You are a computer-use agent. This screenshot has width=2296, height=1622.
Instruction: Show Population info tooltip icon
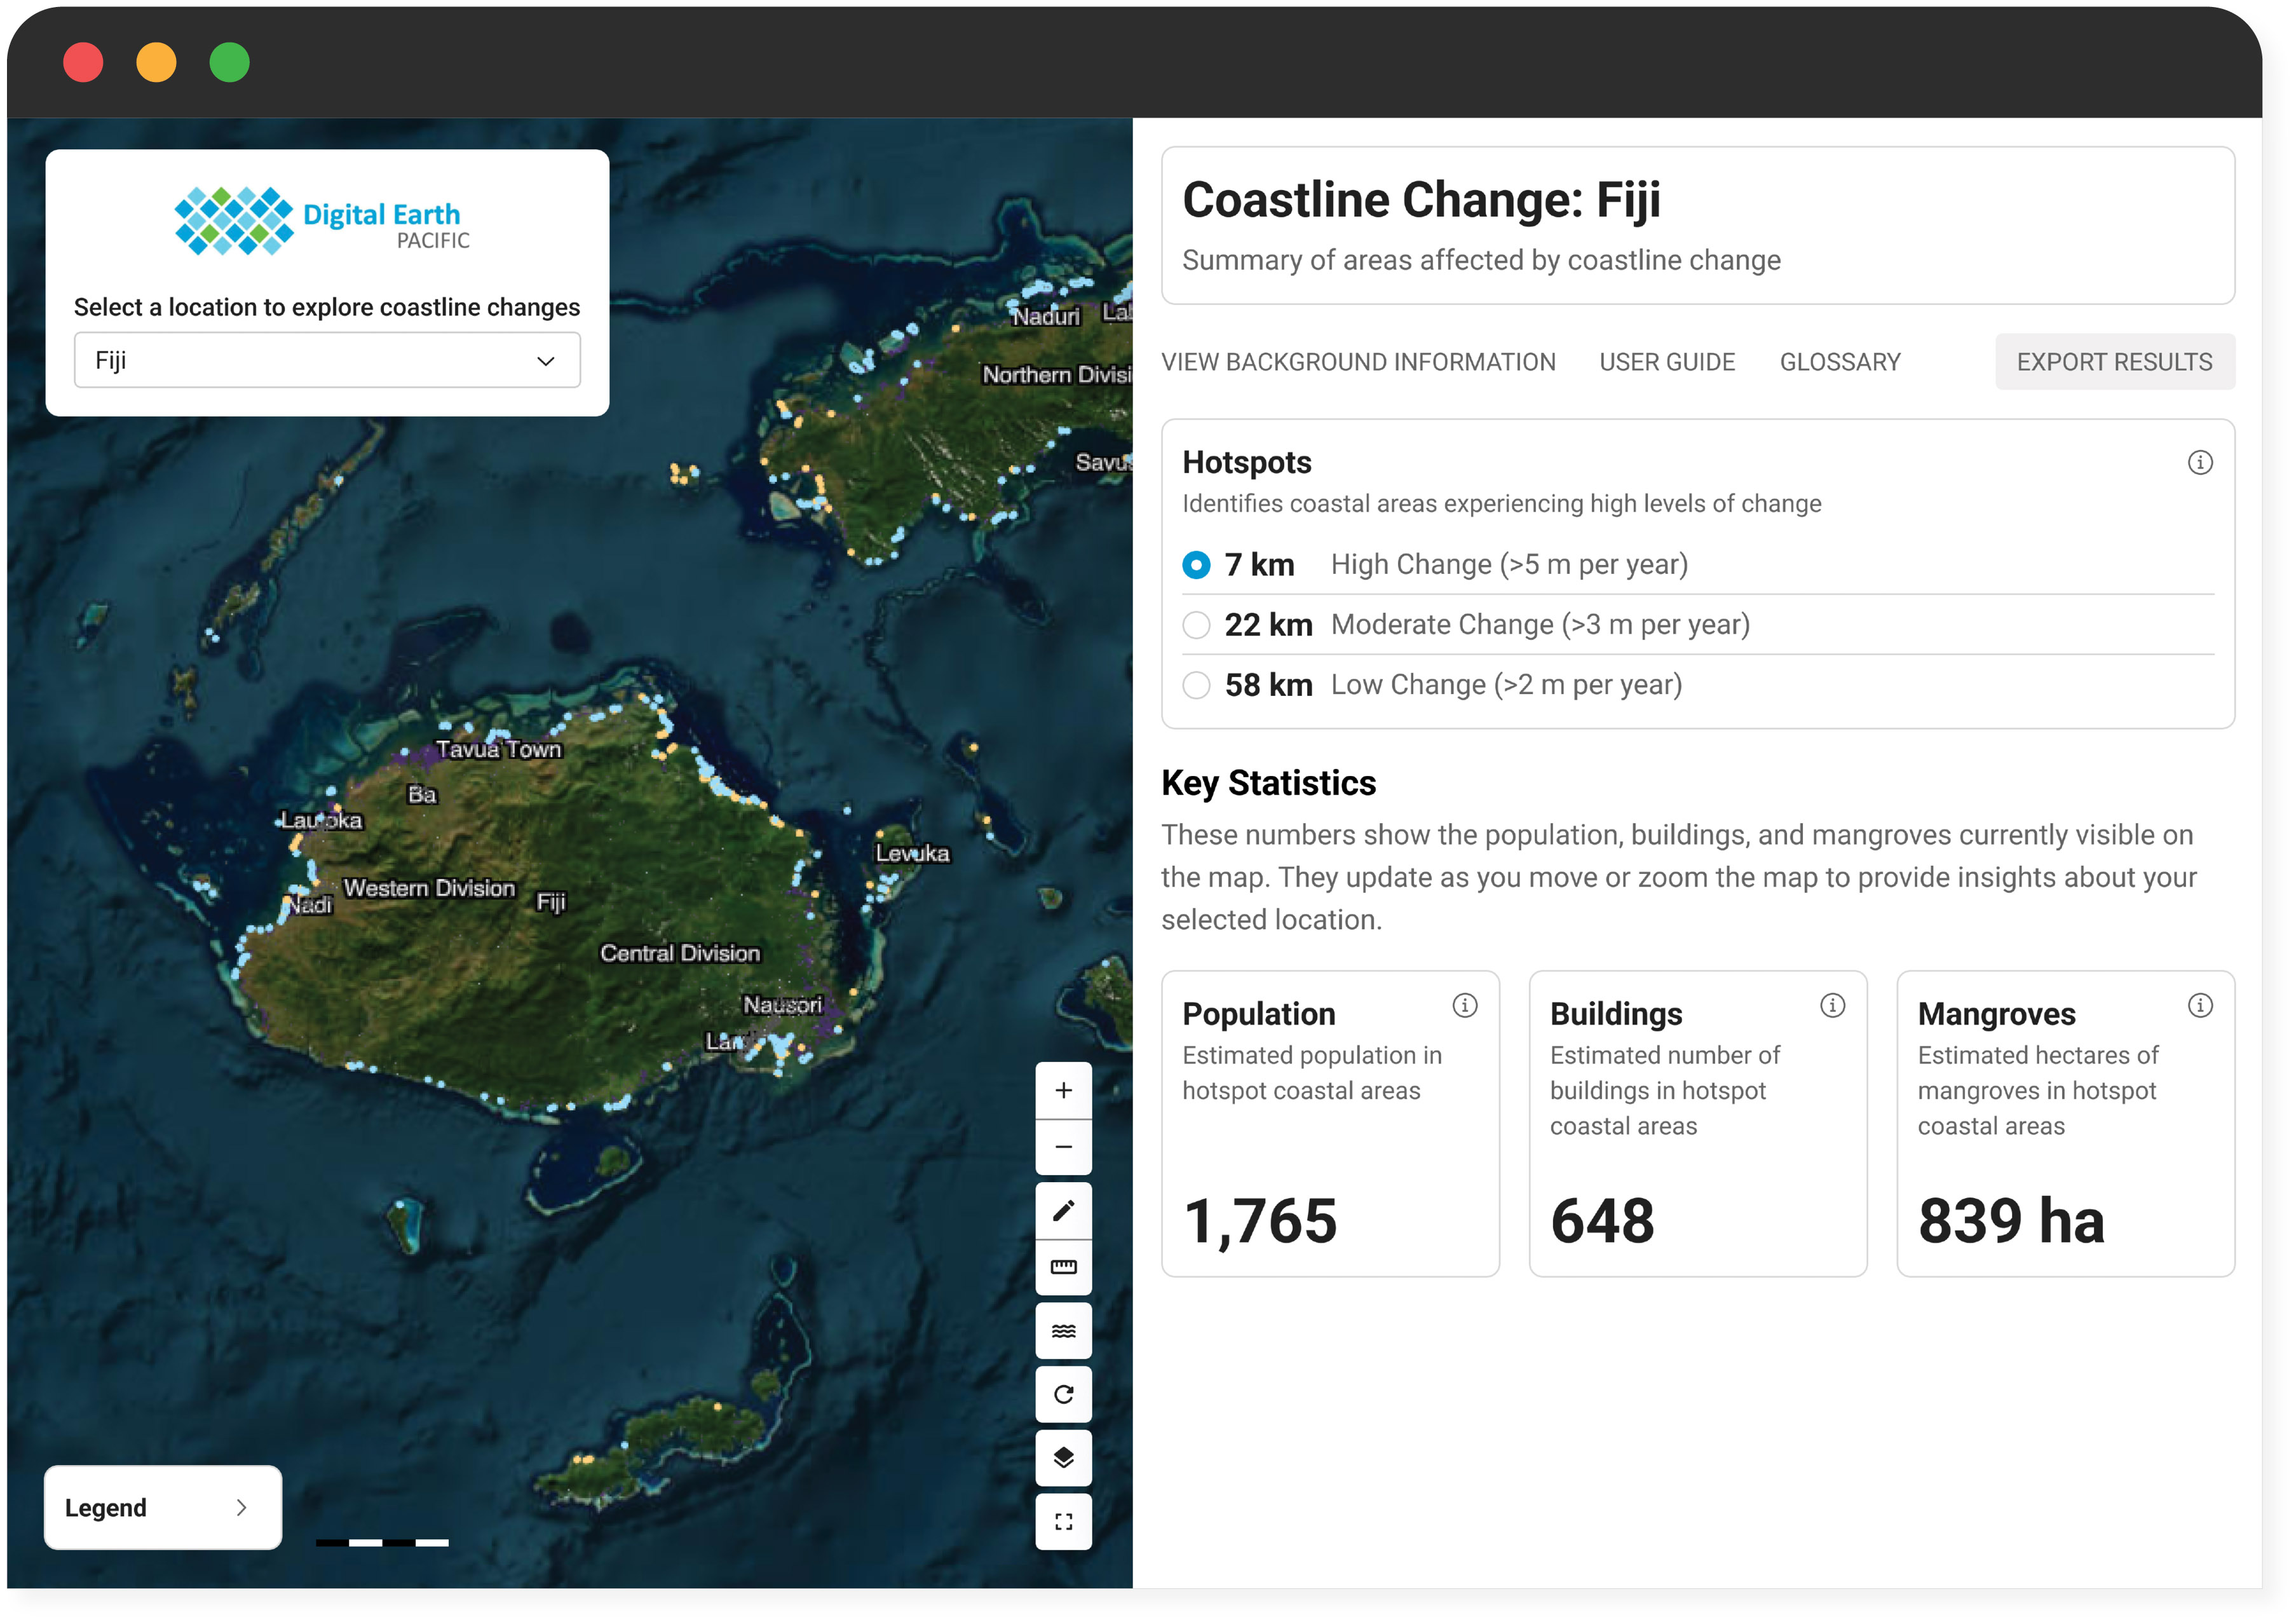(x=1464, y=1005)
